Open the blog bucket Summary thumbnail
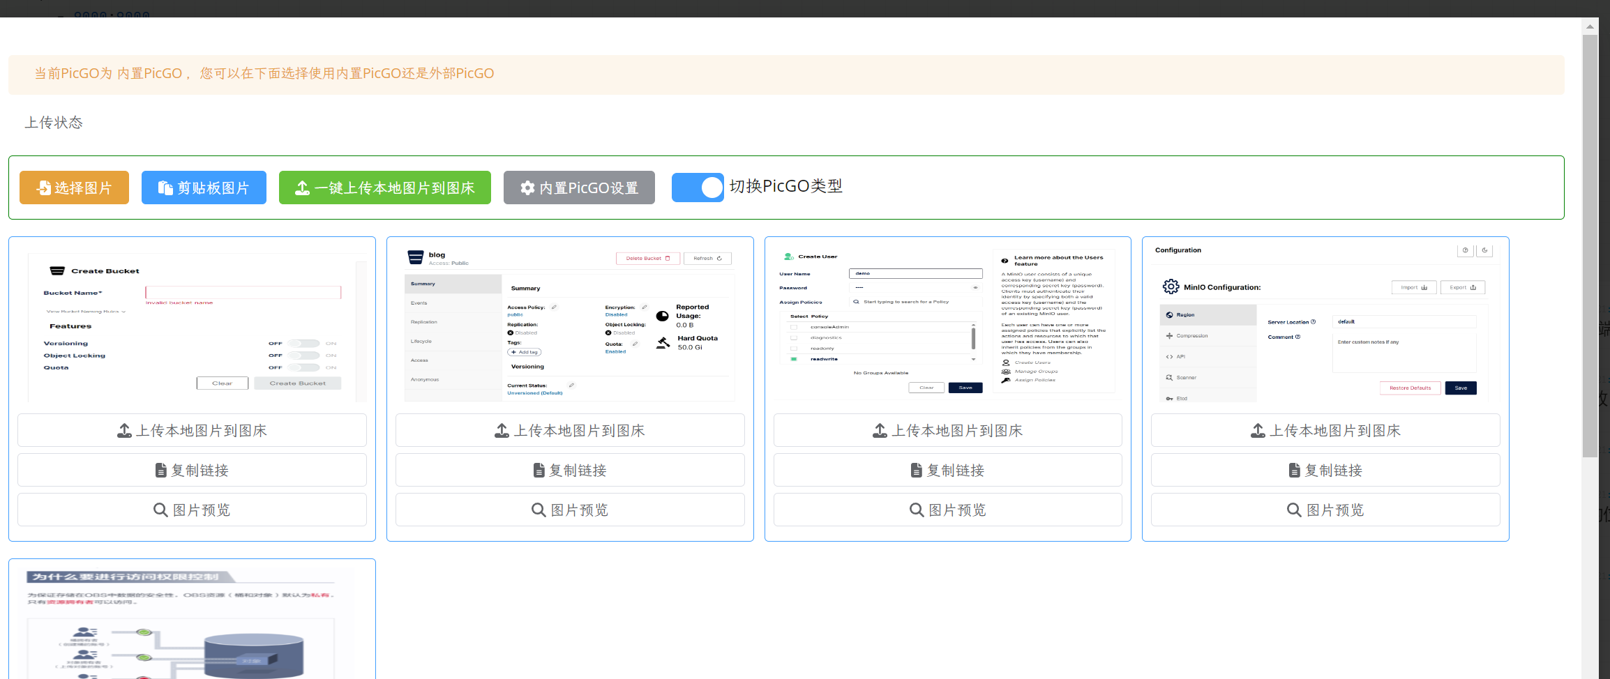Viewport: 1610px width, 679px height. click(570, 325)
